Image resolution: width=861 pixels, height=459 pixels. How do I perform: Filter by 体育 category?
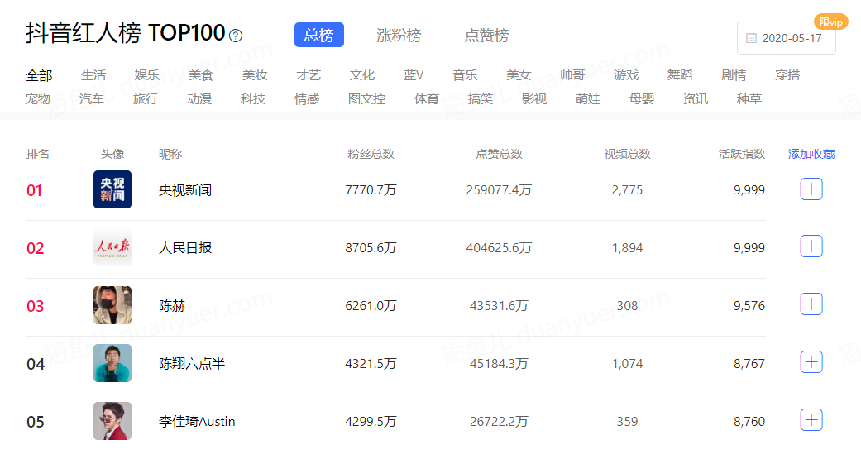427,99
